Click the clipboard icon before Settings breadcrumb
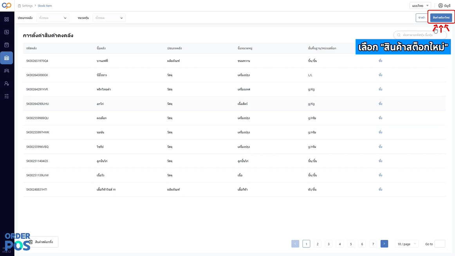The image size is (455, 256). pos(20,6)
